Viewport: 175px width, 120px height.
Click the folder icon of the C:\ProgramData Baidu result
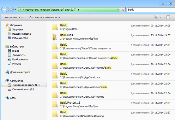point(55,27)
